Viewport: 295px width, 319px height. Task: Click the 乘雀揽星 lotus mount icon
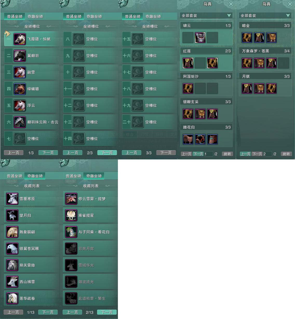(x=71, y=216)
